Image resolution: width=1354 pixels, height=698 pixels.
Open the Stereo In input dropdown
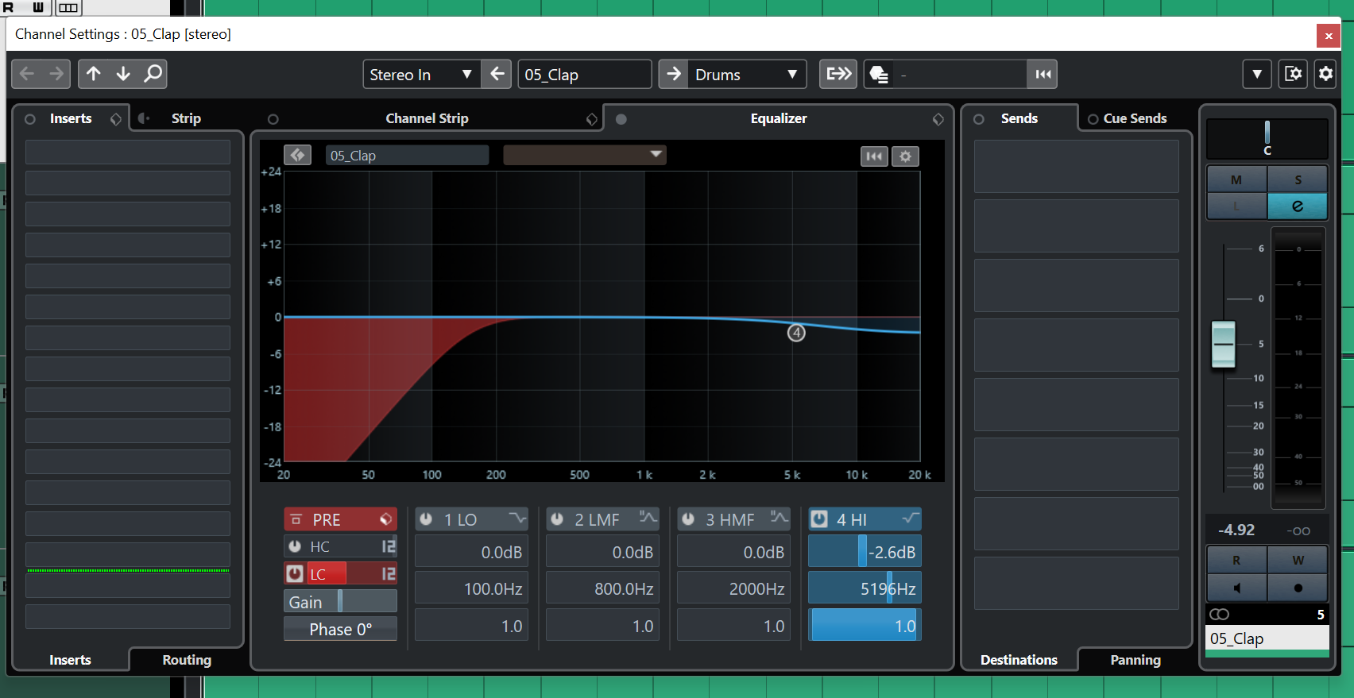421,74
